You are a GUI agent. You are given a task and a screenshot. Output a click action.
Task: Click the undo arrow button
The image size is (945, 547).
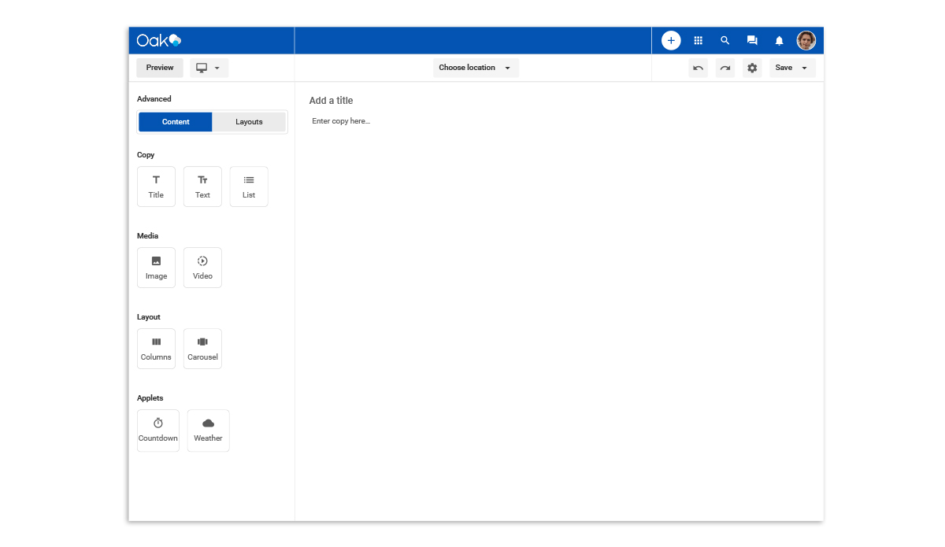(x=698, y=68)
